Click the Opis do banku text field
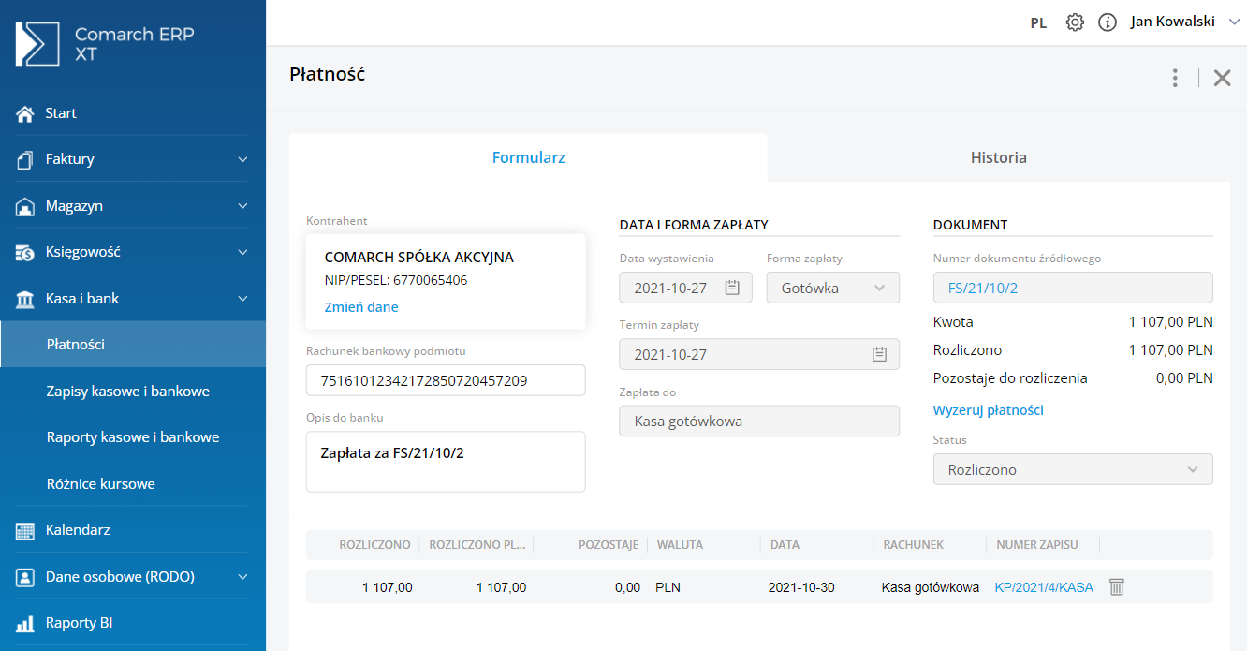Image resolution: width=1247 pixels, height=651 pixels. (446, 462)
